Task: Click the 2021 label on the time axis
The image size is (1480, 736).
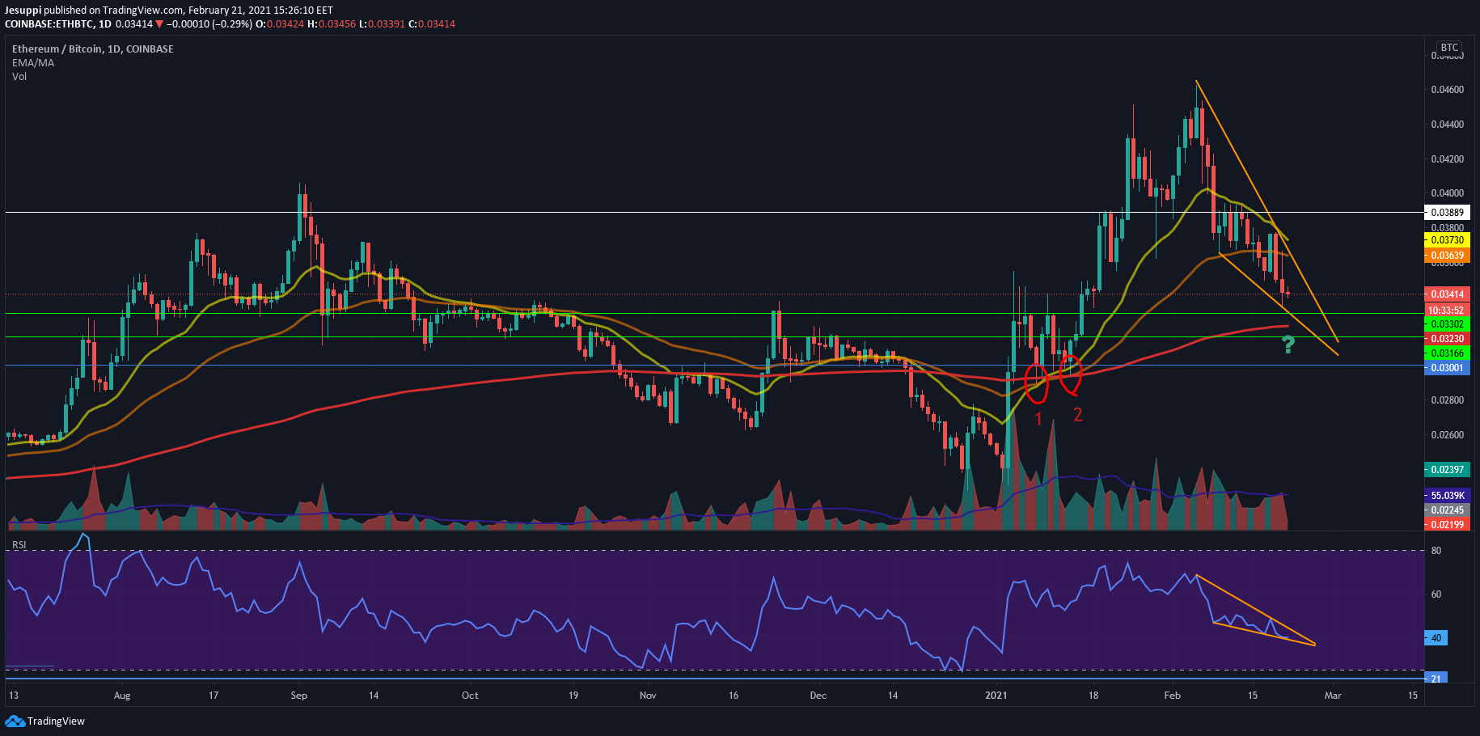Action: point(996,696)
